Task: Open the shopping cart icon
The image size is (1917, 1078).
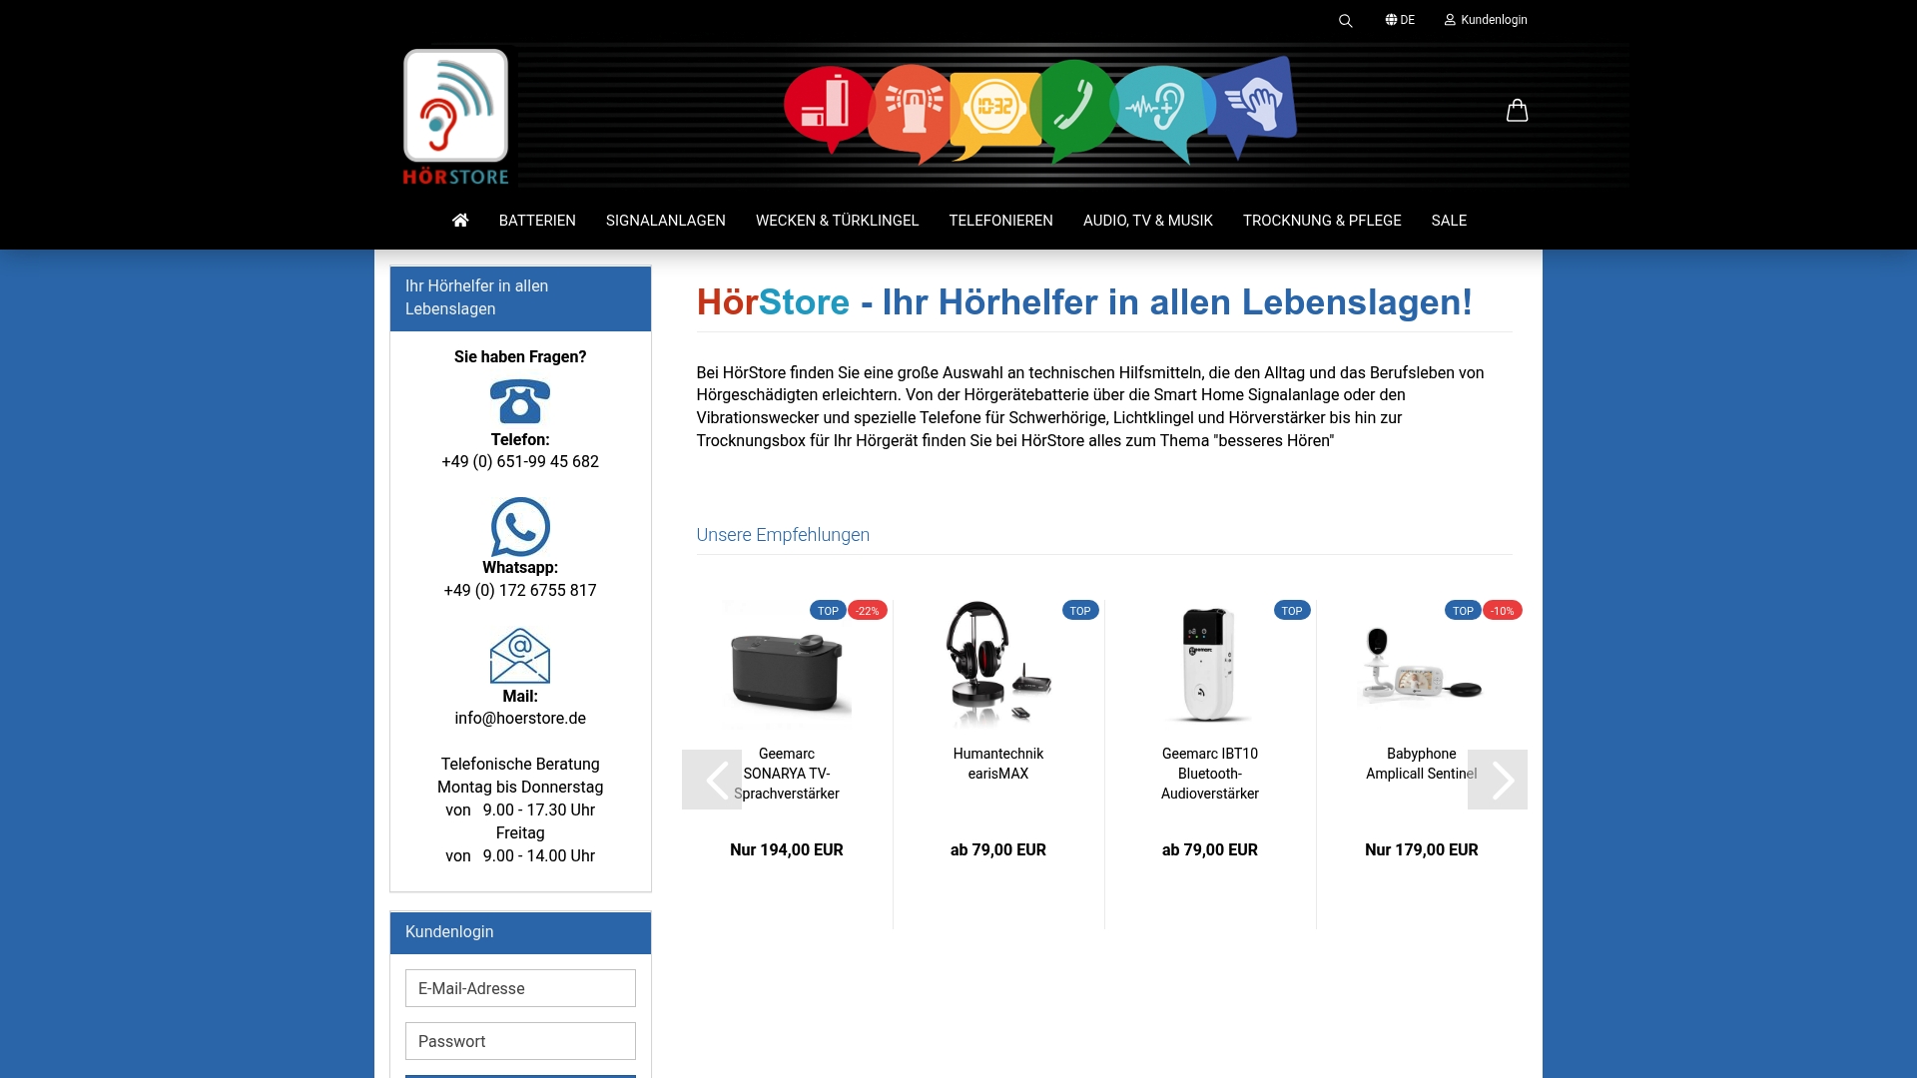Action: click(x=1517, y=110)
